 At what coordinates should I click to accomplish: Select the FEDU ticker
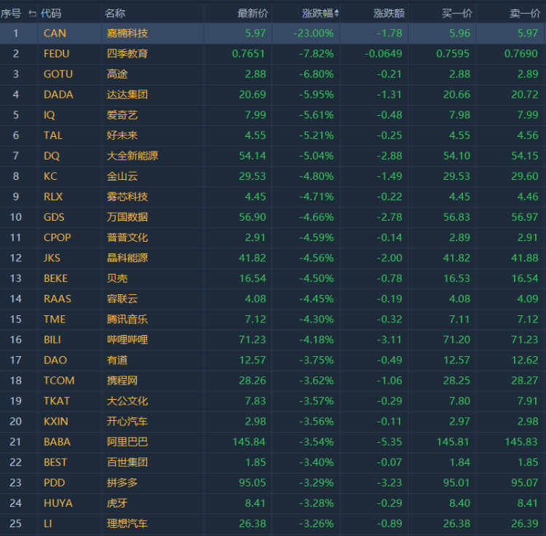pyautogui.click(x=56, y=54)
